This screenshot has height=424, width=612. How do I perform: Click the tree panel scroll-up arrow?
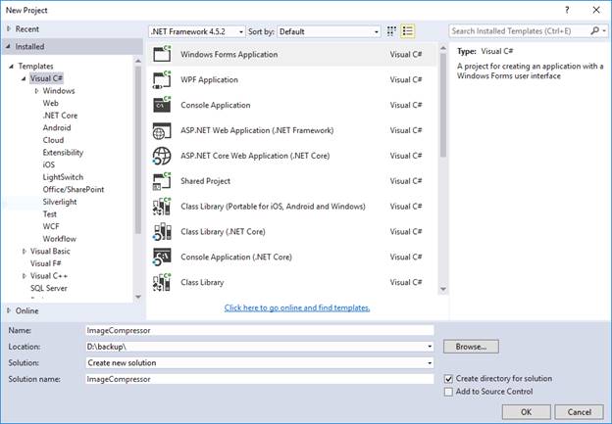pos(137,61)
